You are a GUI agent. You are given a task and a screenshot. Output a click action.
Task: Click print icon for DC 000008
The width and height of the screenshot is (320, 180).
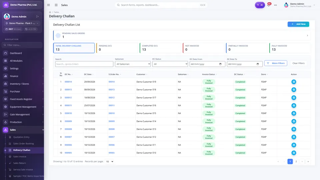tap(294, 129)
